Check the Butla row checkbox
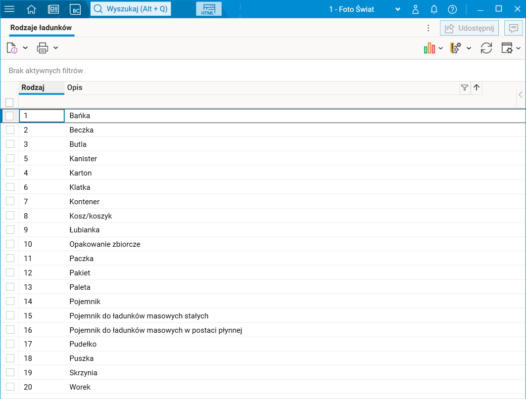The width and height of the screenshot is (526, 399). tap(10, 144)
